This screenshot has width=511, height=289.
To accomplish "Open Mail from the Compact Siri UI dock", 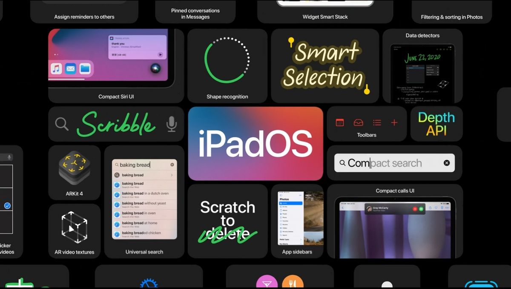I will click(70, 68).
